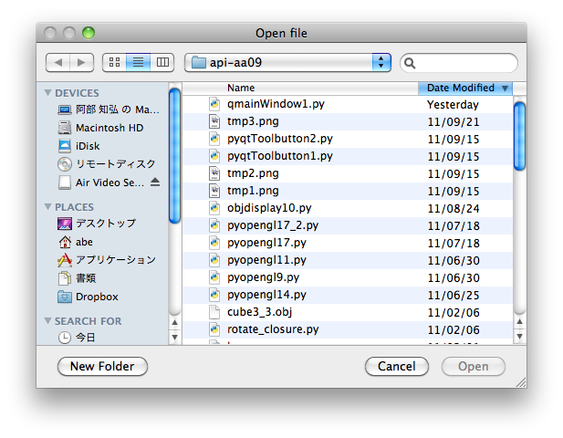Click the Cancel button
Viewport: 563px width, 438px height.
397,366
